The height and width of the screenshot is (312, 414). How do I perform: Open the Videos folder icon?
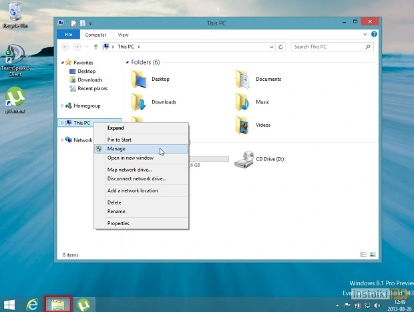242,125
